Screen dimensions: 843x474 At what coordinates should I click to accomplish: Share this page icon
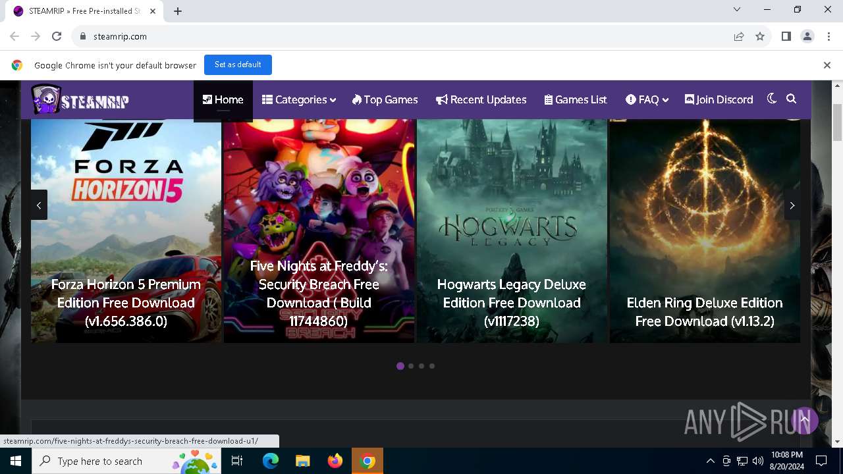coord(739,36)
